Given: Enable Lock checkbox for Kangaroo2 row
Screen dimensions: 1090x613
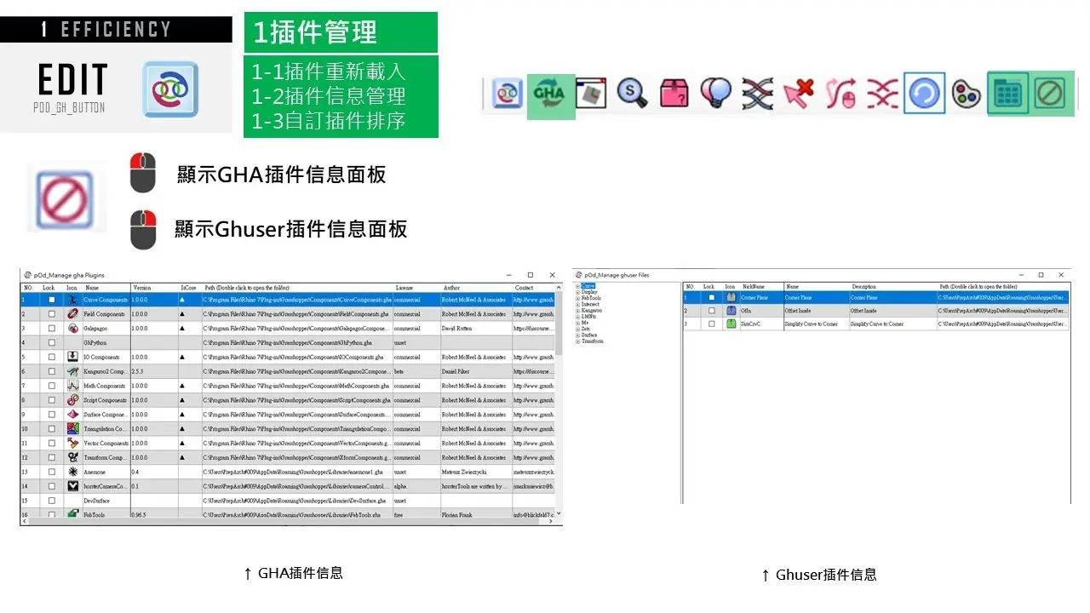Looking at the screenshot, I should click(x=52, y=372).
